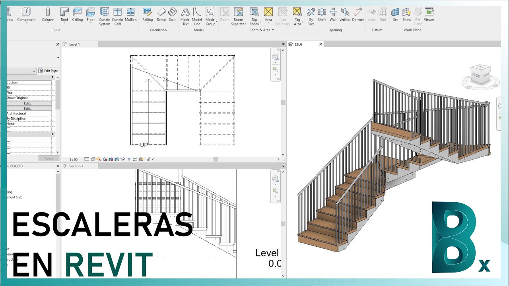509x286 pixels.
Task: Click Reveal Hidden Elements lightbulb in Level 1 bar
Action: tap(129, 159)
